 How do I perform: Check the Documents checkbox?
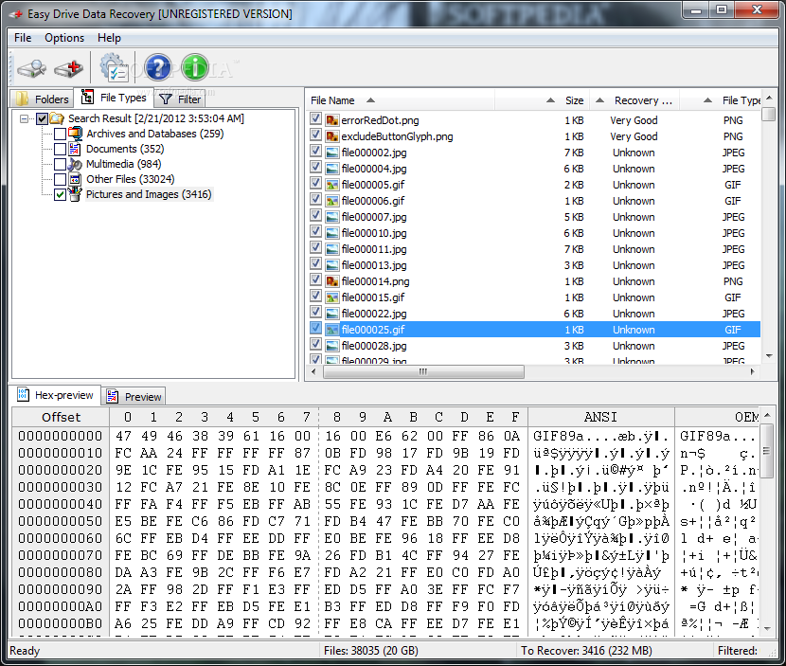click(x=60, y=149)
